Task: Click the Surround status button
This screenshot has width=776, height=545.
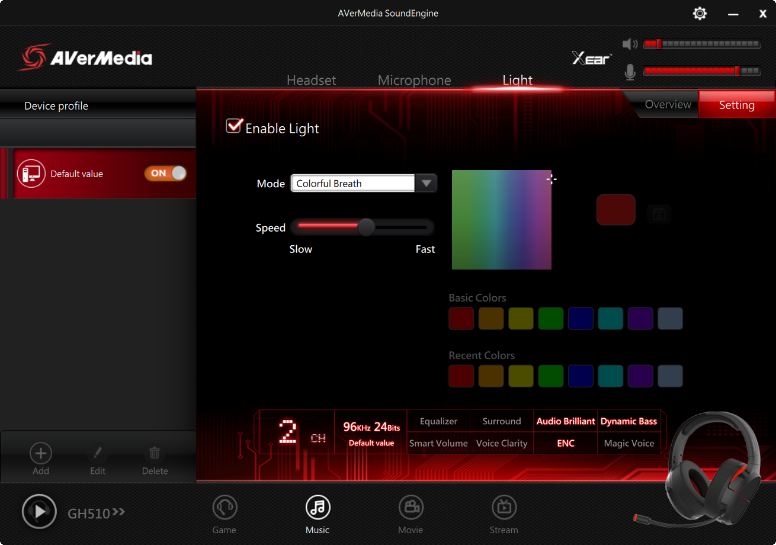Action: [x=502, y=421]
